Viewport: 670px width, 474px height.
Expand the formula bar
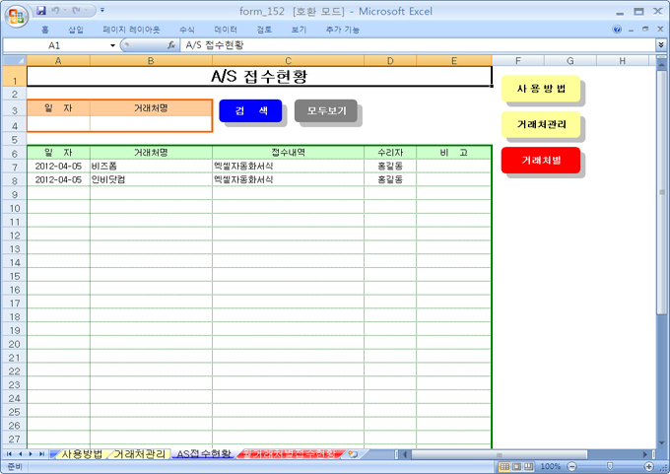point(660,45)
